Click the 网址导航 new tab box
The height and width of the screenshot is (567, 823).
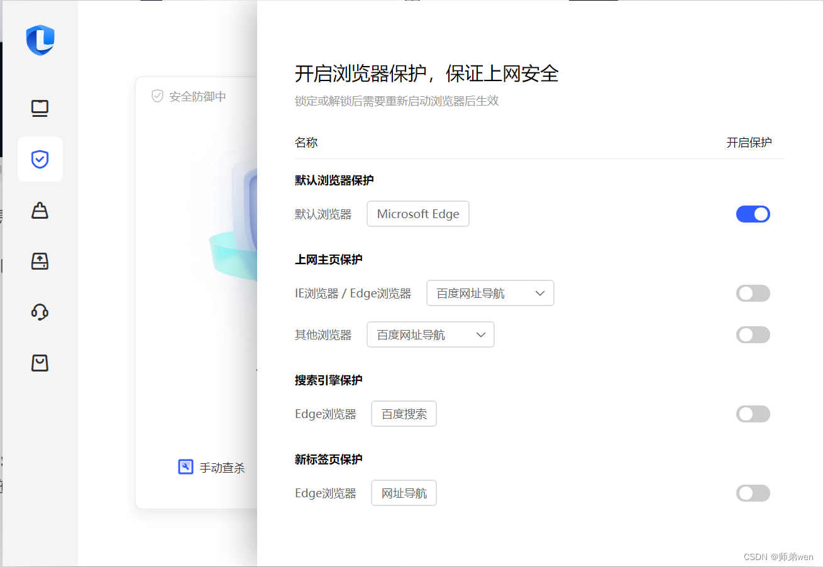[404, 493]
